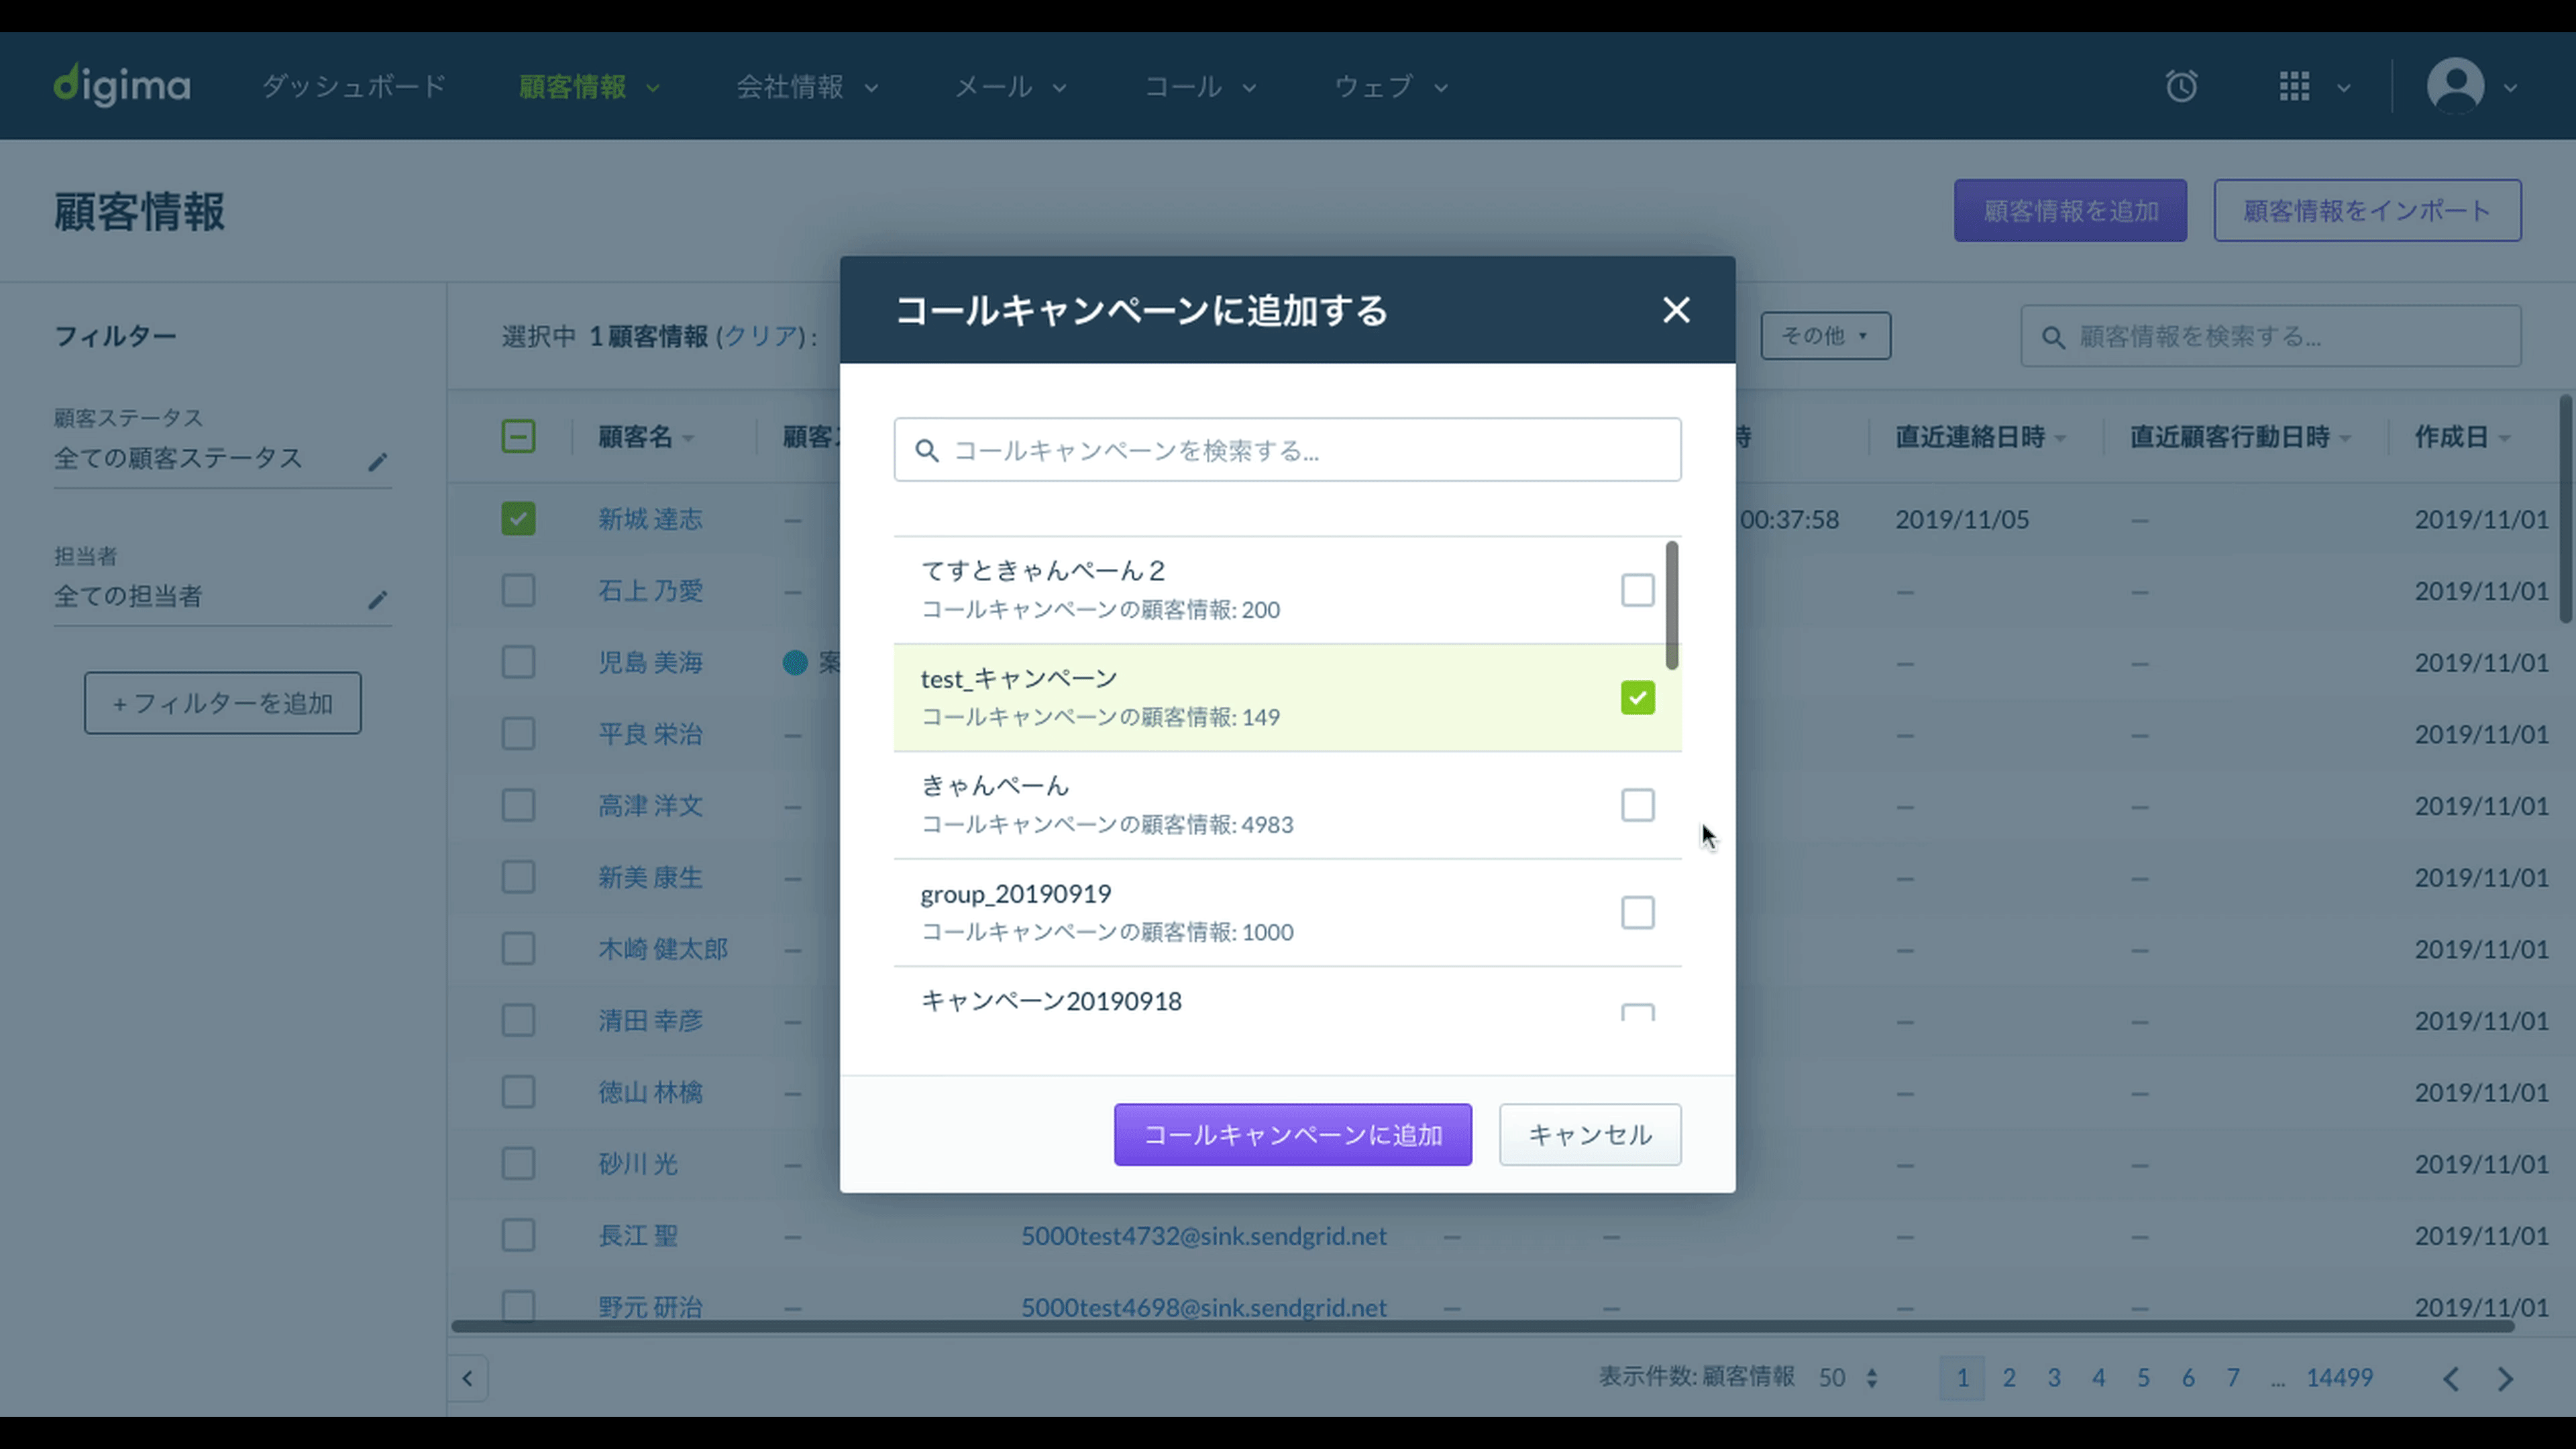Click the コールキャンペーンに追加 button
This screenshot has height=1449, width=2576.
point(1292,1135)
